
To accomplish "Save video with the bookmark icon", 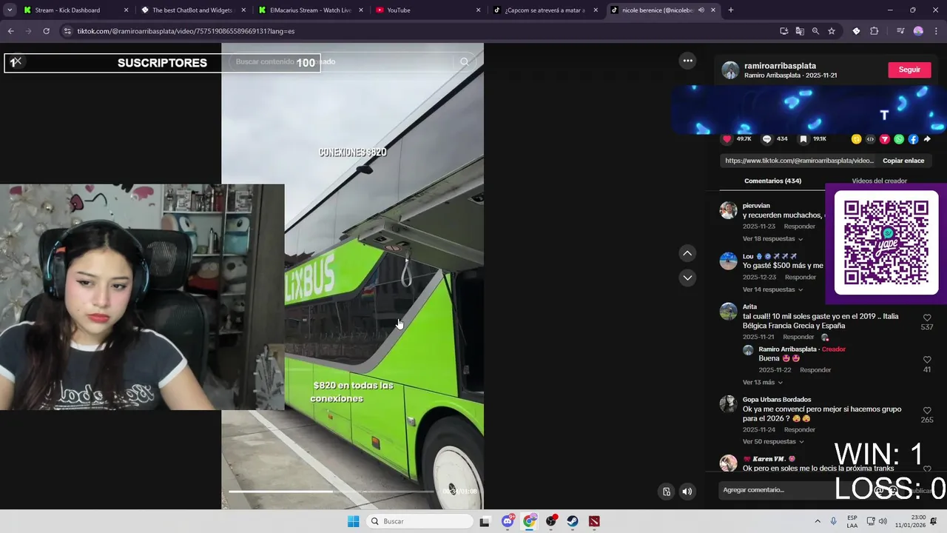I will [803, 139].
